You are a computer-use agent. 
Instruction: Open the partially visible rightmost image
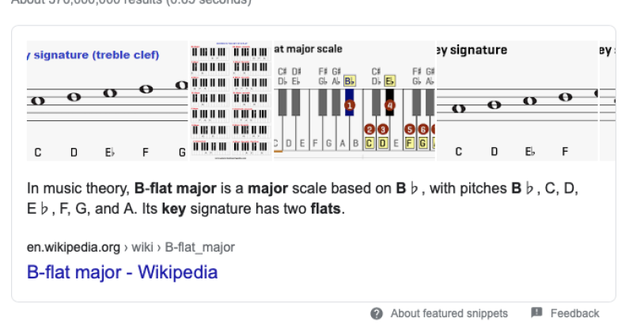click(608, 100)
